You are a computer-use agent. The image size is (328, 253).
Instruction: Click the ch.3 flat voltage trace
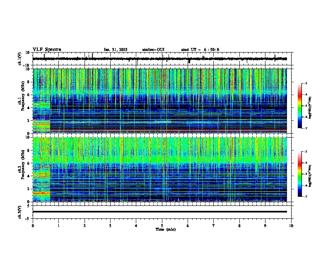pos(159,212)
